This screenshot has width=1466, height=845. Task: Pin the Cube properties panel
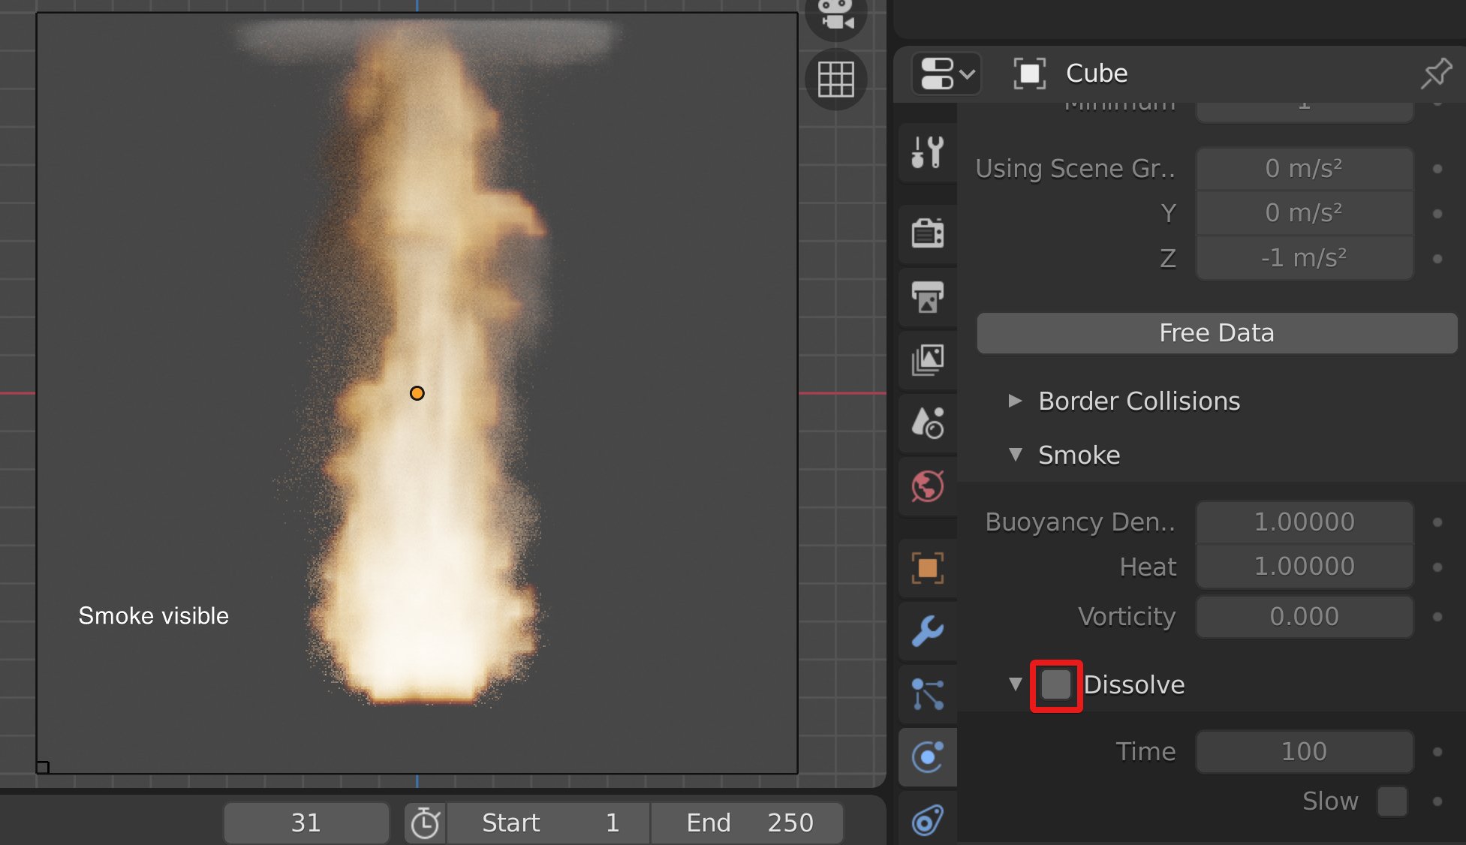[1435, 74]
